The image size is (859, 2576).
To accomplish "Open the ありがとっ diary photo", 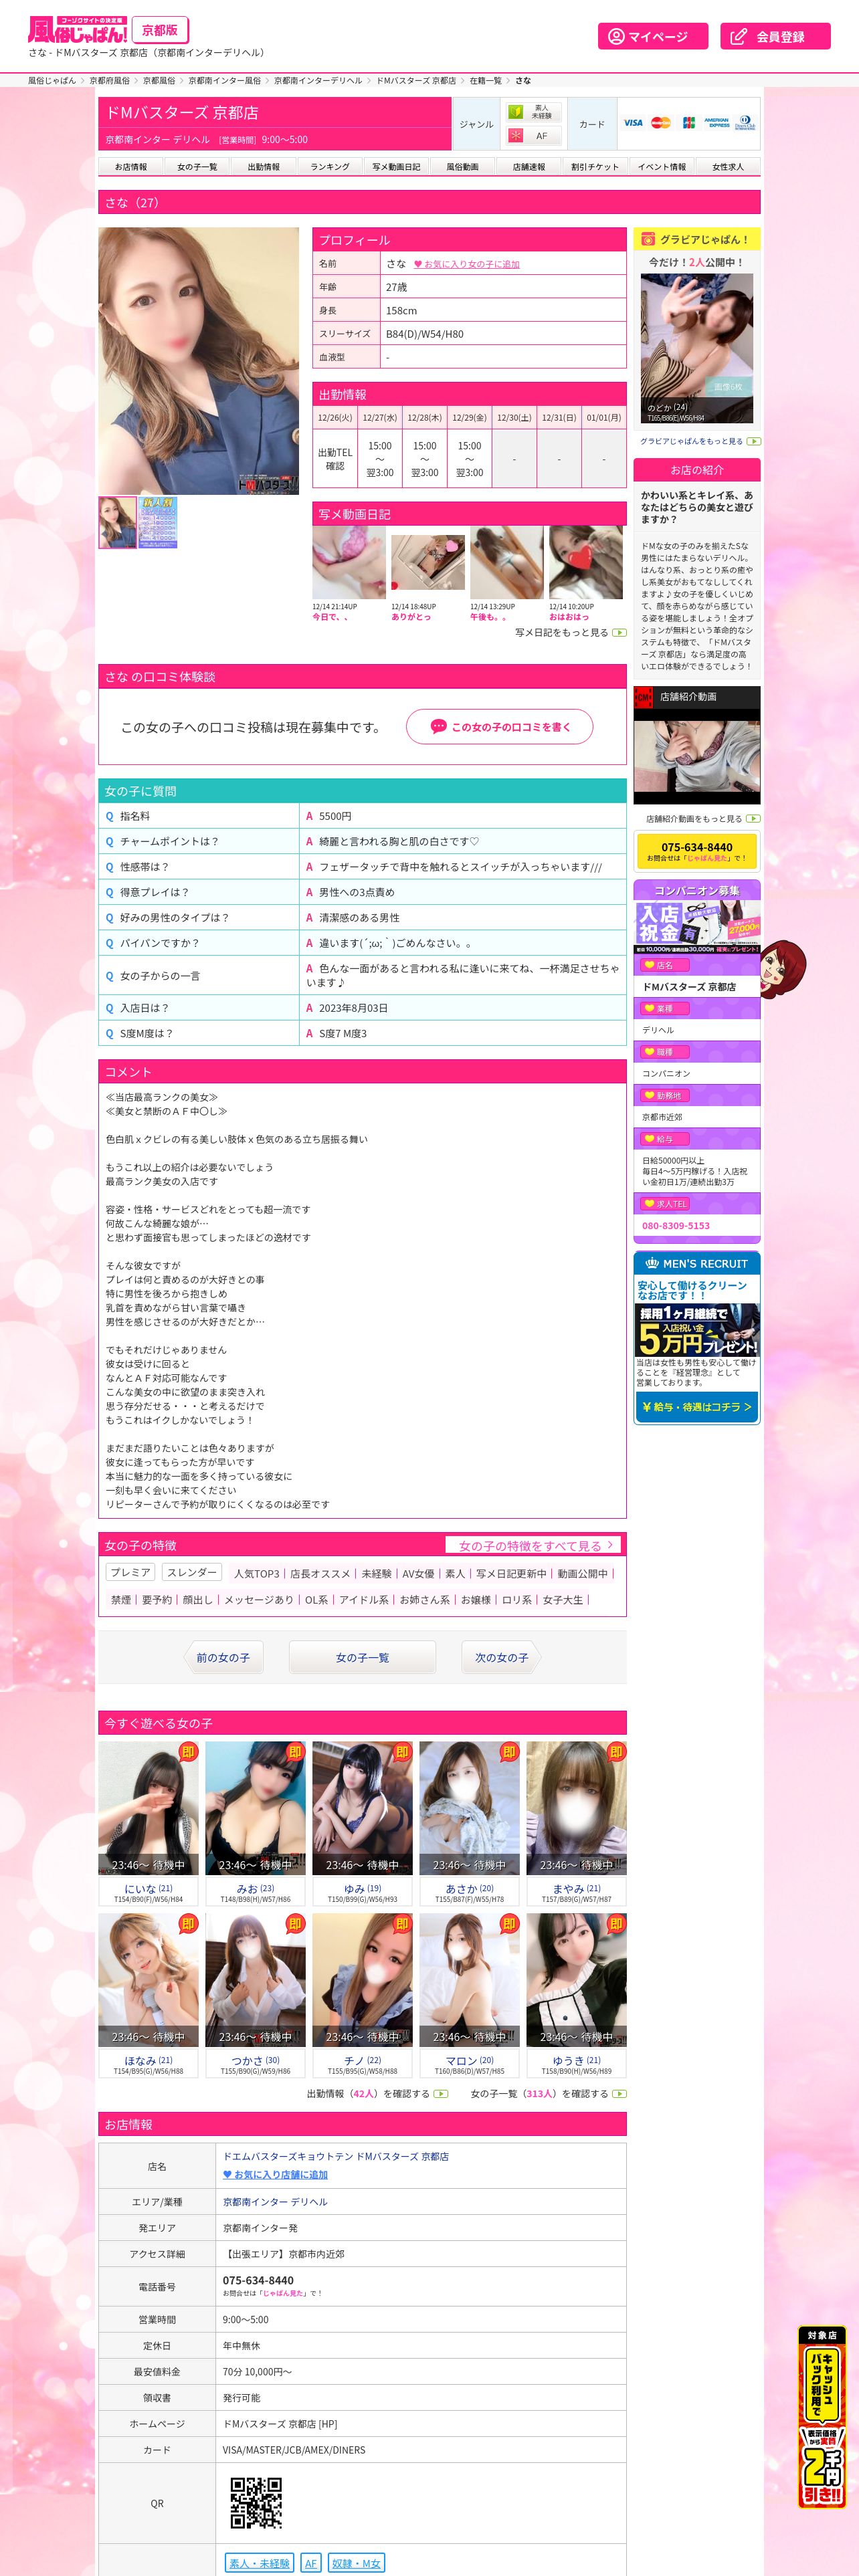I will (428, 563).
